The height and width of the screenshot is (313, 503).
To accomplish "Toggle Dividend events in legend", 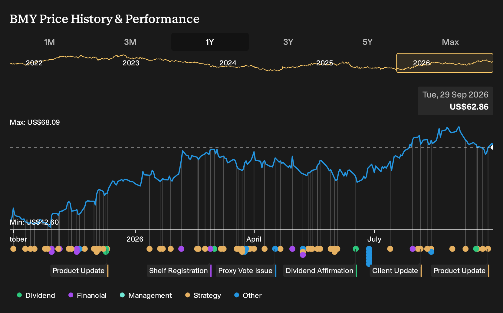I will coord(36,295).
